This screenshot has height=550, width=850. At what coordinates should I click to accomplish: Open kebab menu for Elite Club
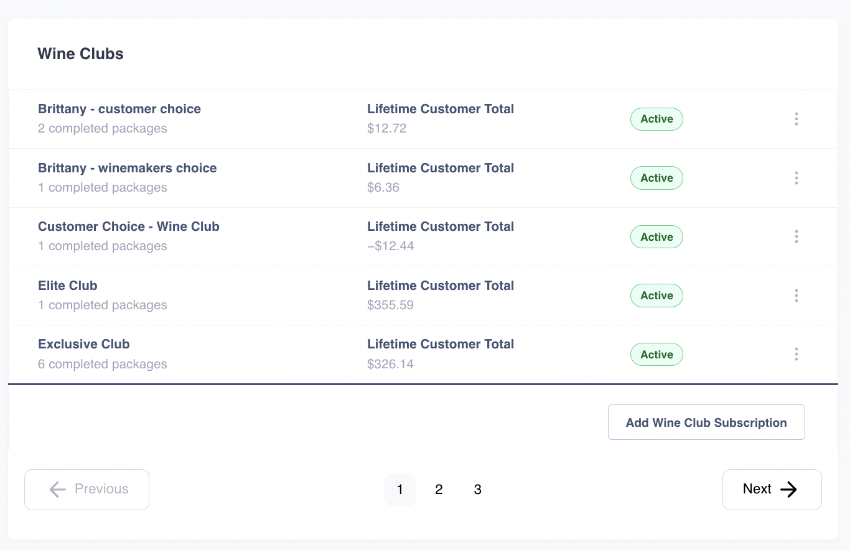[796, 296]
